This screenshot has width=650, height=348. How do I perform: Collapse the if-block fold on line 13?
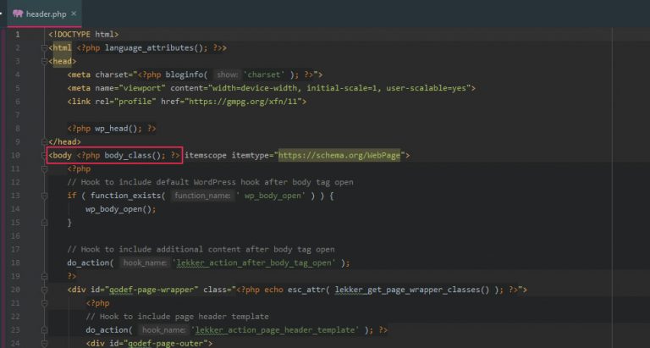point(44,196)
